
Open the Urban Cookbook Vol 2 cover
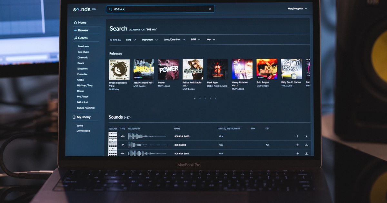pos(119,69)
